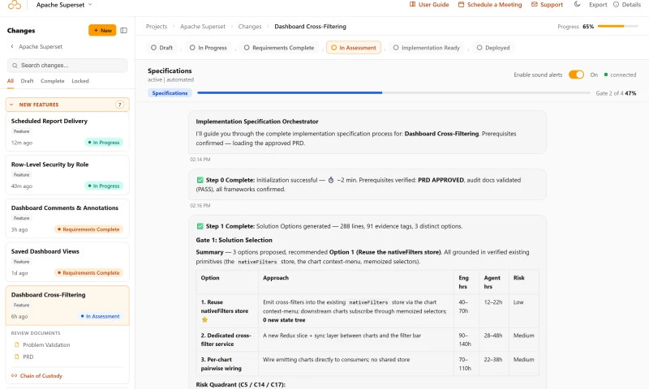Viewport: 649px width, 389px height.
Task: Click the Step 0 Complete green checkmark
Action: [200, 180]
